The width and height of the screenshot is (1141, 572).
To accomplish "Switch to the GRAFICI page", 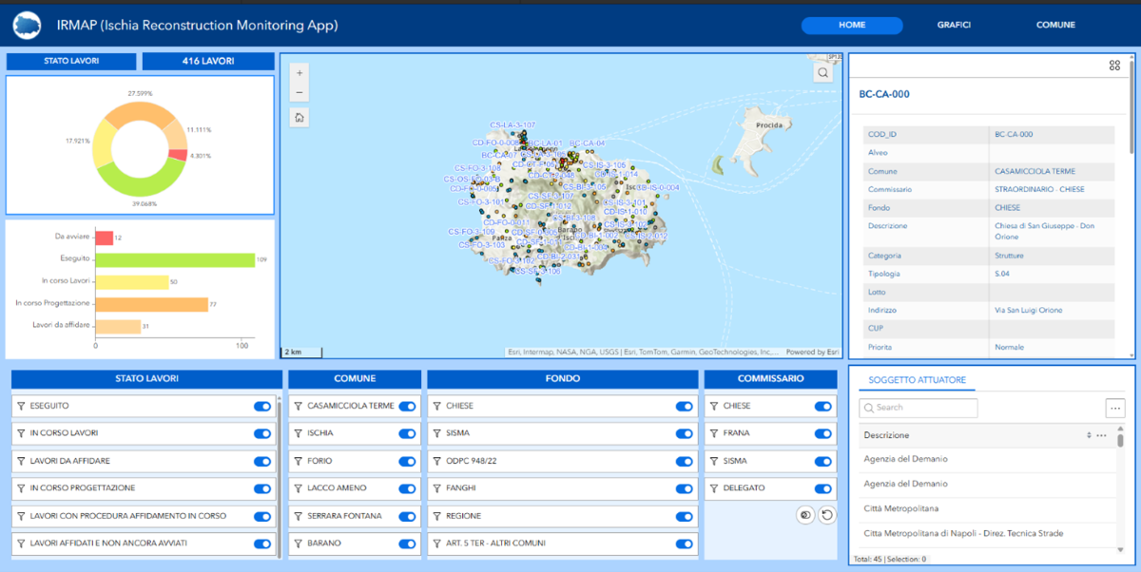I will 954,25.
